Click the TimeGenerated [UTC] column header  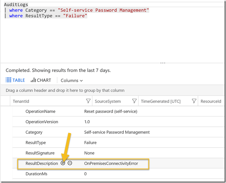point(161,101)
